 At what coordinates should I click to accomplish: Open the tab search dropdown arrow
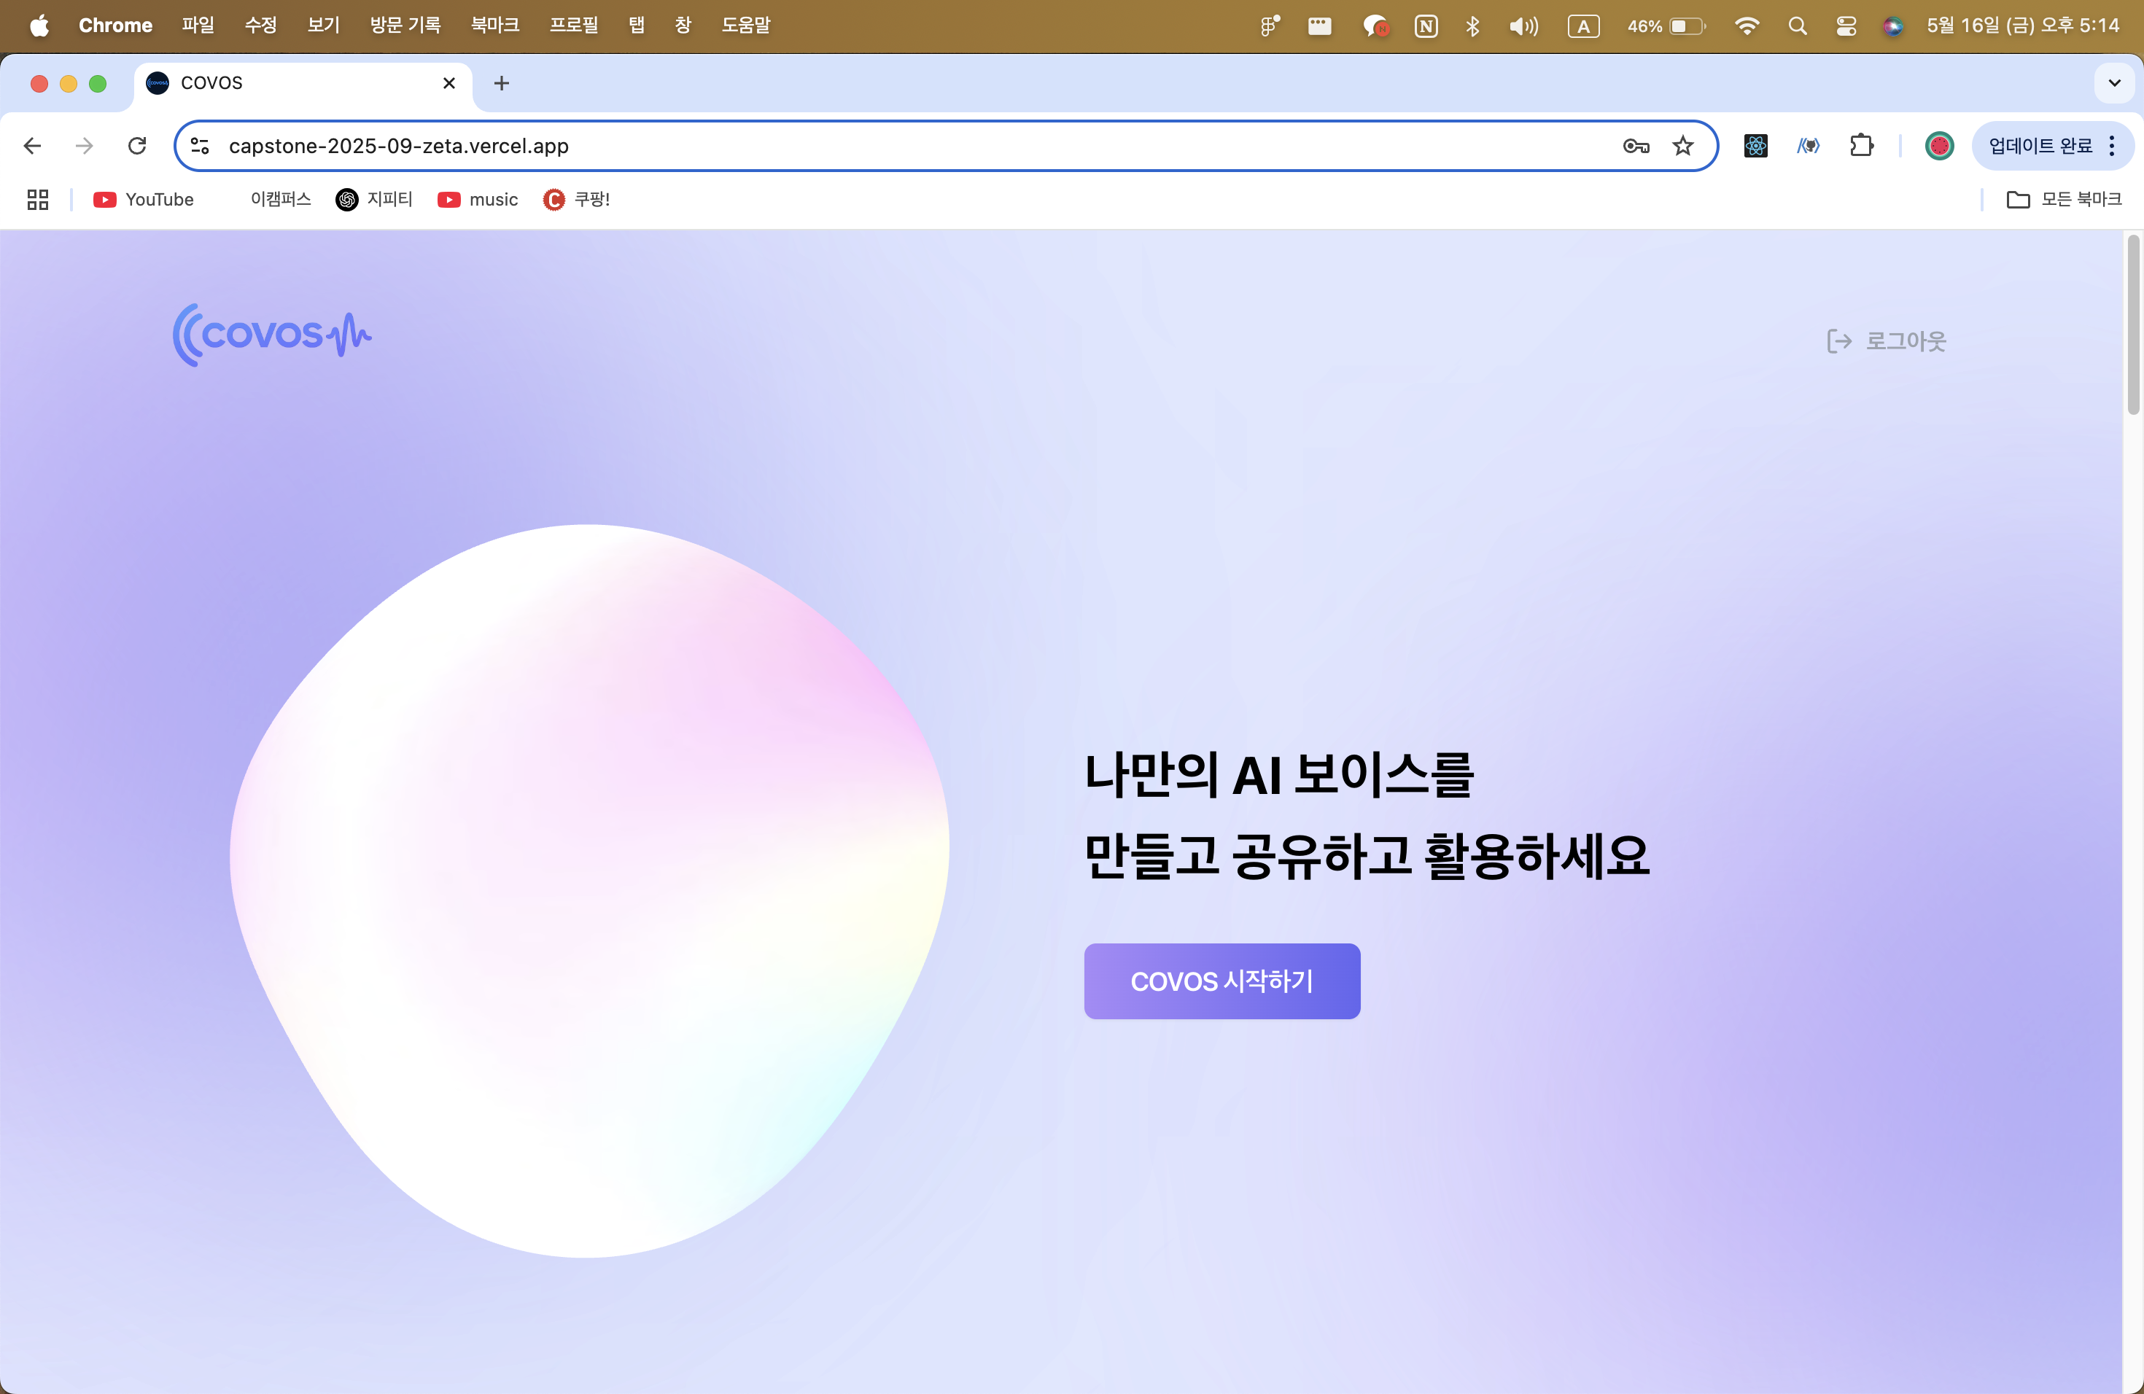tap(2114, 83)
